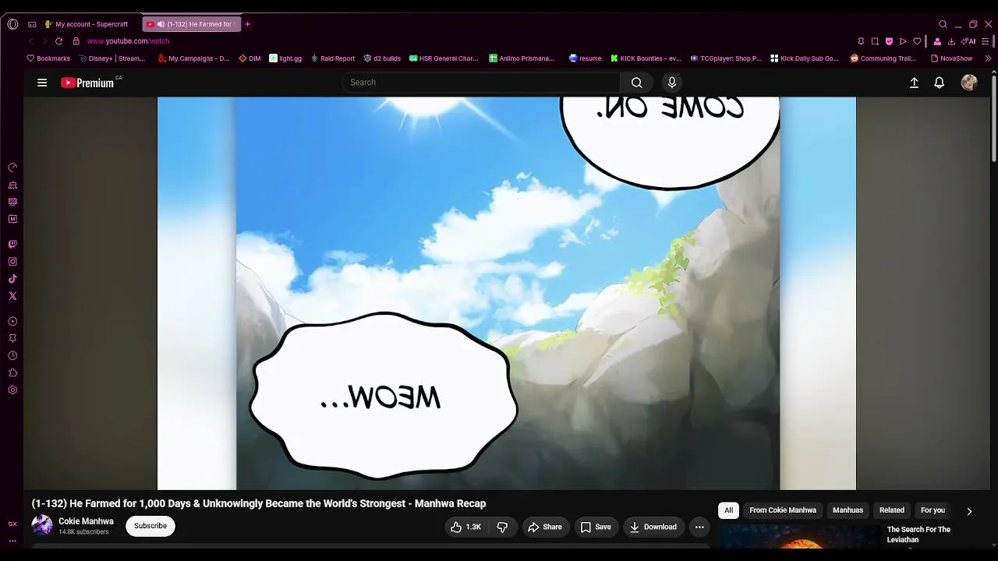
Task: Reload the YouTube page
Action: tap(58, 41)
